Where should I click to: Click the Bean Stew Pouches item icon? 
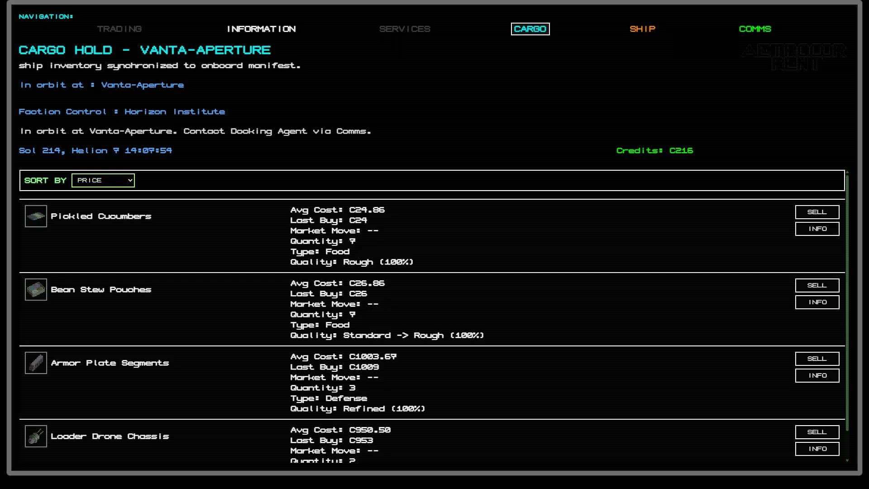36,290
